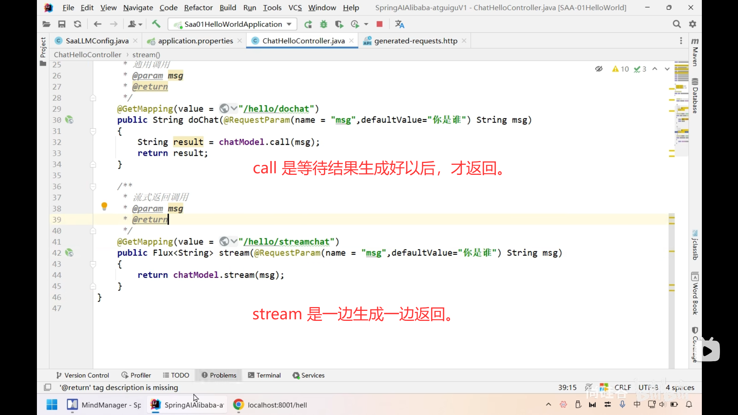Image resolution: width=738 pixels, height=415 pixels.
Task: Click the yellow intention lightbulb
Action: pyautogui.click(x=104, y=206)
